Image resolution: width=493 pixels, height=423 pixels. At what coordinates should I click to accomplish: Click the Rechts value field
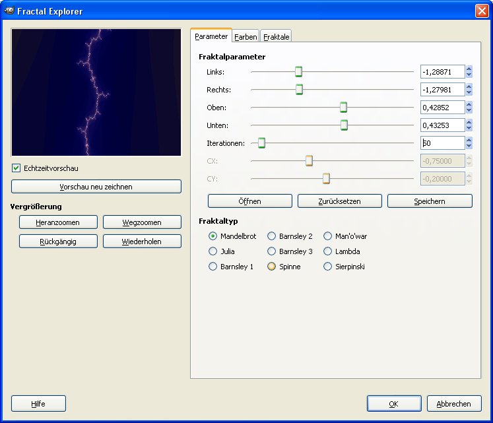coord(442,90)
